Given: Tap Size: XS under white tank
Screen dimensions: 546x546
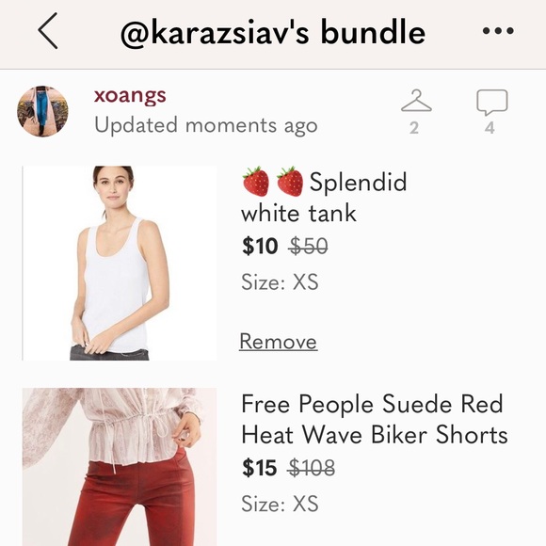Looking at the screenshot, I should coord(280,282).
